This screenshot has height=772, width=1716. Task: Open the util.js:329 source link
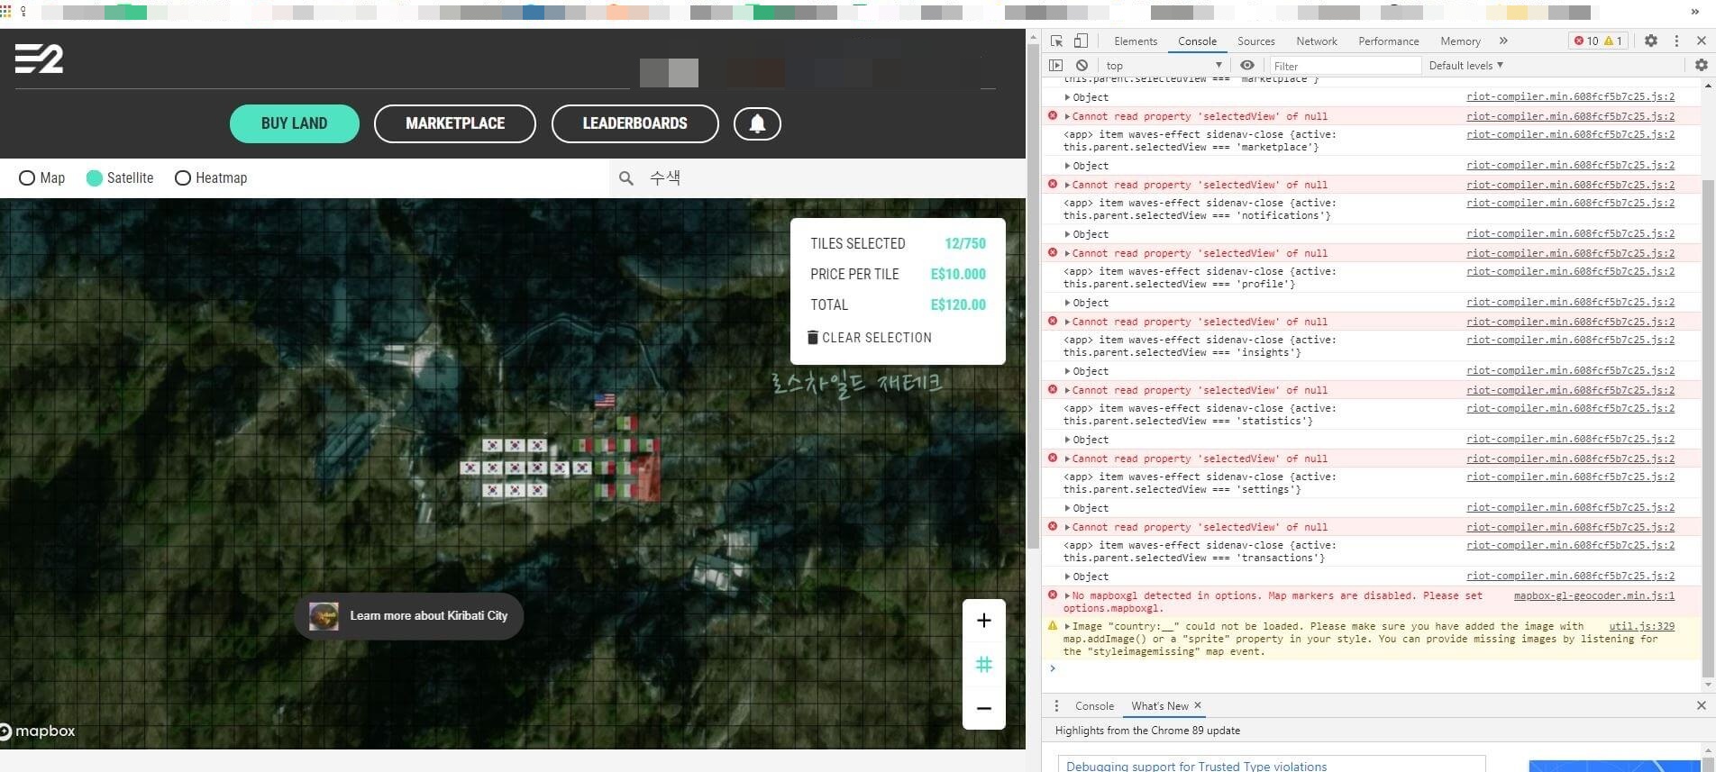tap(1641, 626)
